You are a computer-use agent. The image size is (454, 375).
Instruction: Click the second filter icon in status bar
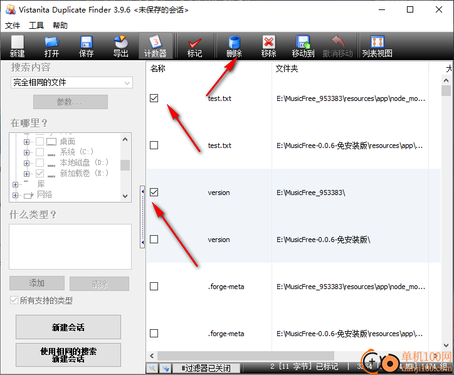(166, 368)
